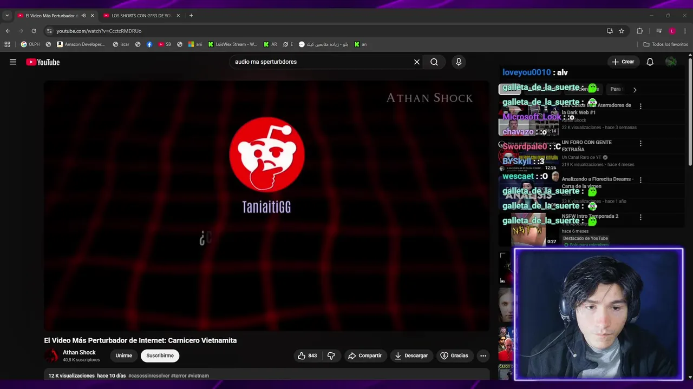693x389 pixels.
Task: Click the search magnifier button
Action: [x=434, y=62]
